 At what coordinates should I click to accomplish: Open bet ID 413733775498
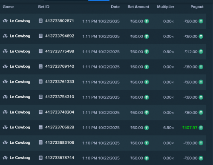pos(60,51)
